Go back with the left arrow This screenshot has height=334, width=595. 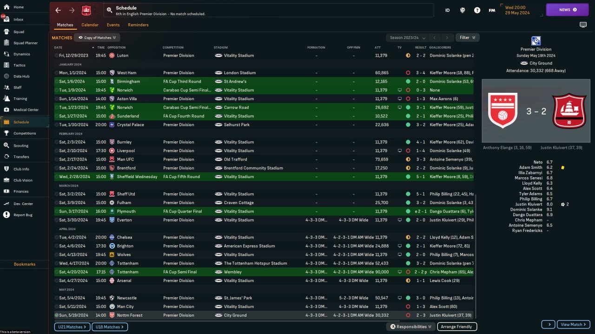(x=58, y=10)
